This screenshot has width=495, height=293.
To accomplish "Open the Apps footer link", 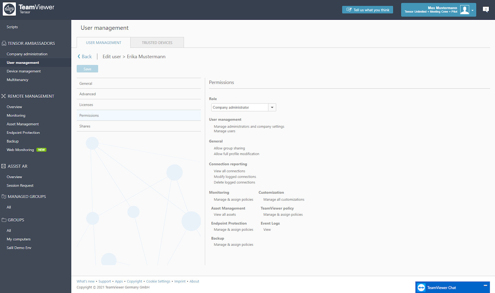I will (119, 281).
